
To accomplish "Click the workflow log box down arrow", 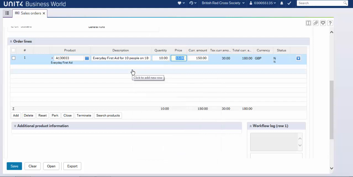I will click(x=300, y=145).
